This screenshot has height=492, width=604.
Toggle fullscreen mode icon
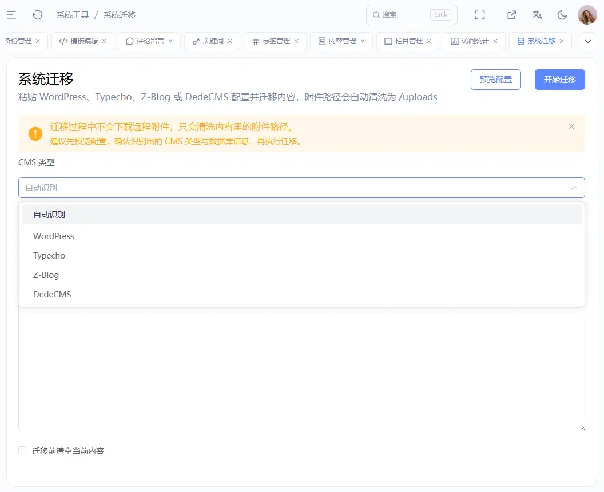point(479,15)
